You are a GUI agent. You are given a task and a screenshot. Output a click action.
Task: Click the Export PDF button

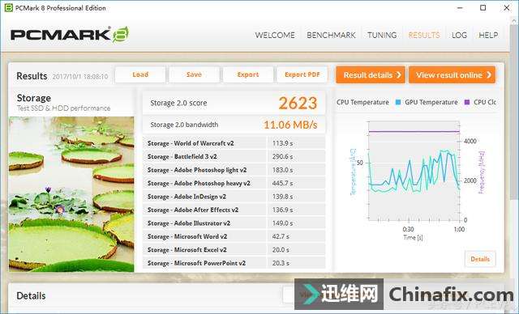coord(302,74)
